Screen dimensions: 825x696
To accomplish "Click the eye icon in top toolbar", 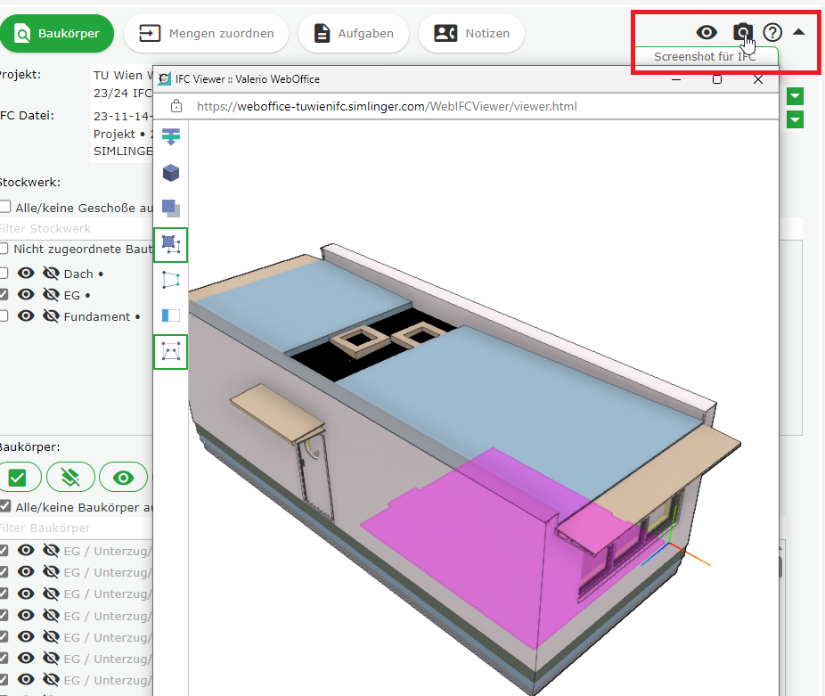I will (x=707, y=33).
